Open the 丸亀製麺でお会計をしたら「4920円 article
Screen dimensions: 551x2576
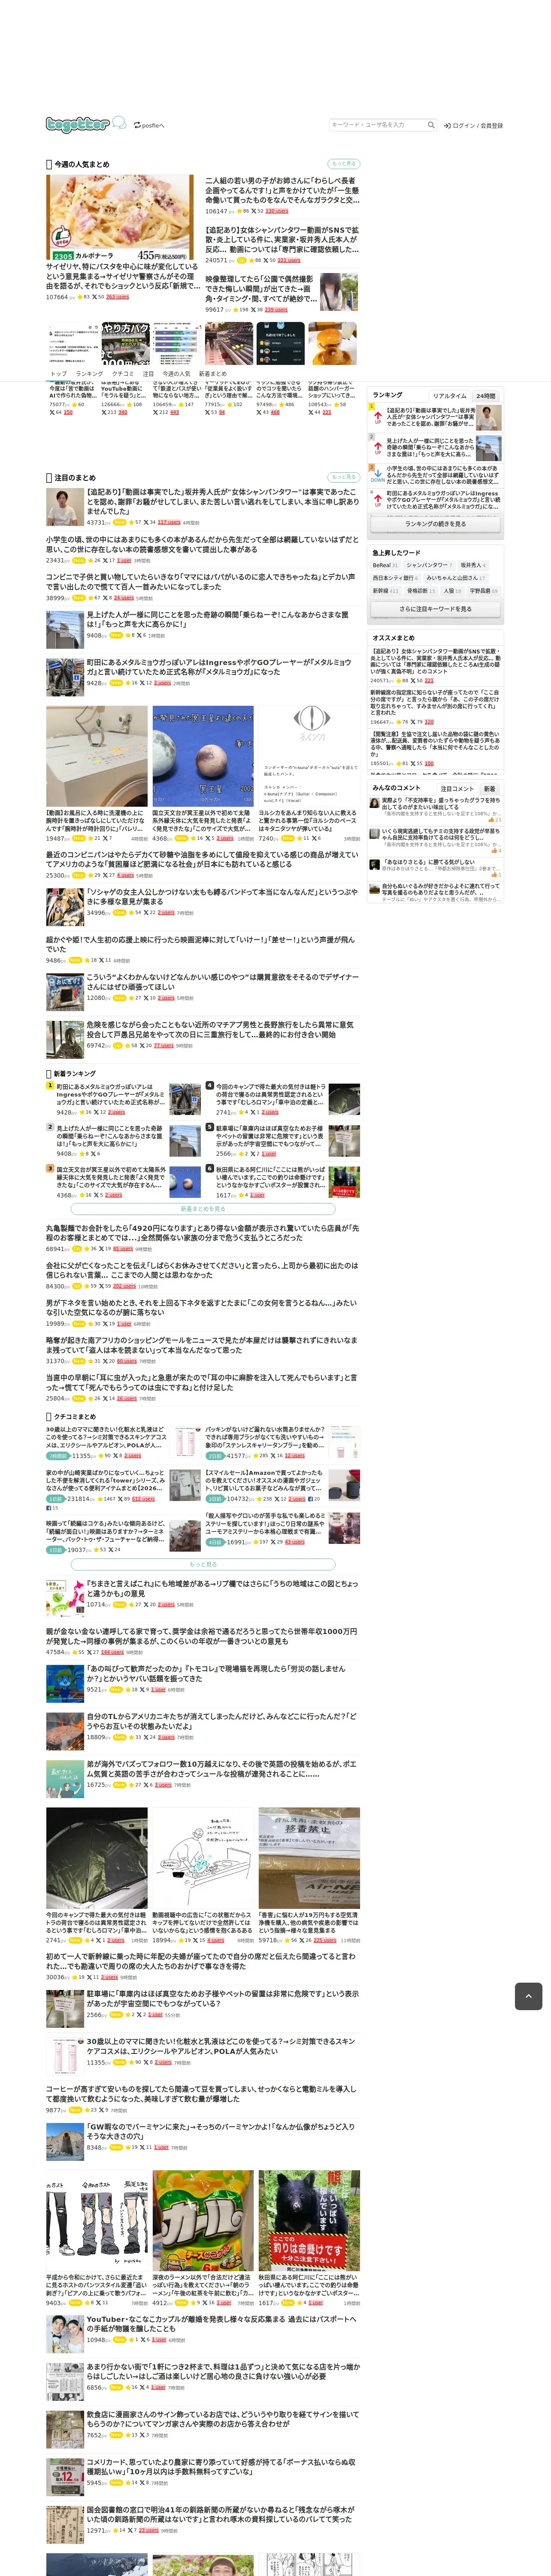[x=202, y=1232]
